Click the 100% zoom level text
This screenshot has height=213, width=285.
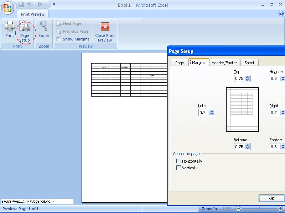(227, 209)
